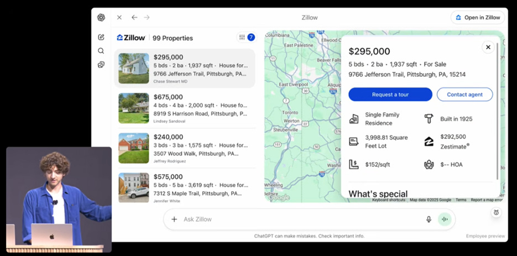Start a new chat with the compose icon
This screenshot has width=517, height=256.
point(101,37)
